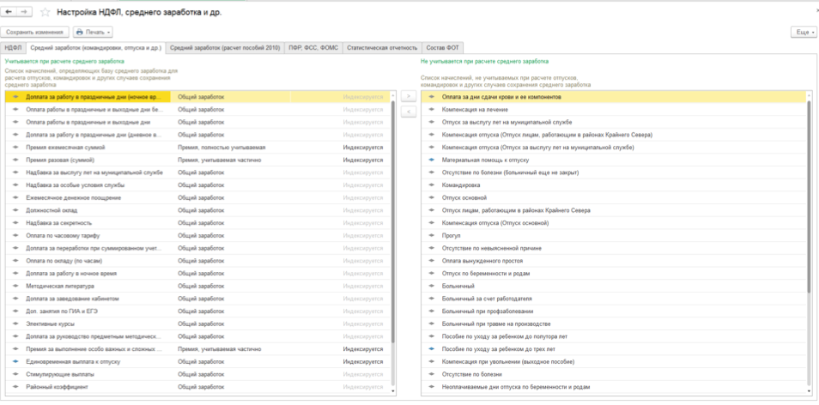Add page to favorites with star icon
The width and height of the screenshot is (819, 405).
[x=45, y=12]
